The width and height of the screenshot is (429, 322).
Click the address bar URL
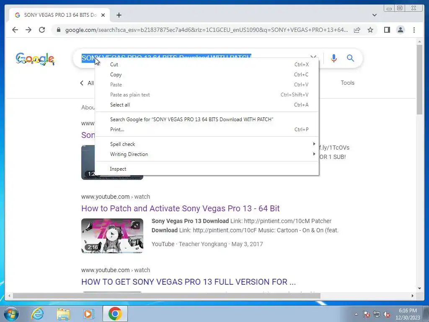(x=207, y=30)
